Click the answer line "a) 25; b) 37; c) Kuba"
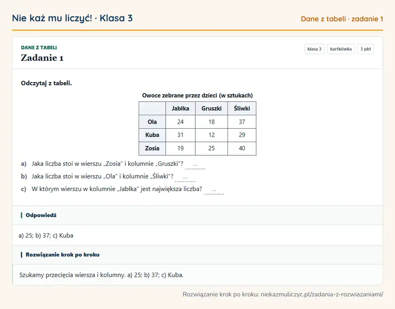The width and height of the screenshot is (395, 309). [x=46, y=235]
